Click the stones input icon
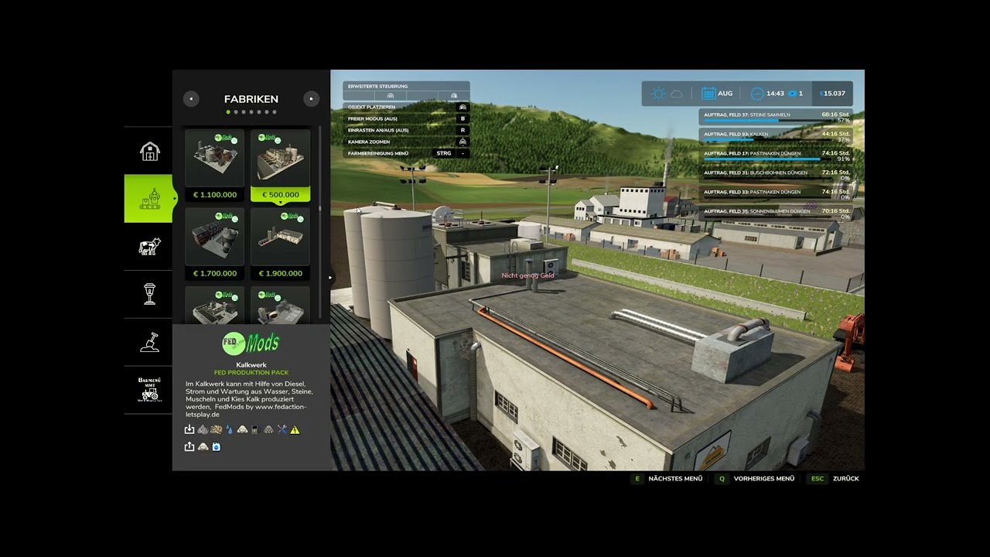The width and height of the screenshot is (990, 557). (203, 429)
